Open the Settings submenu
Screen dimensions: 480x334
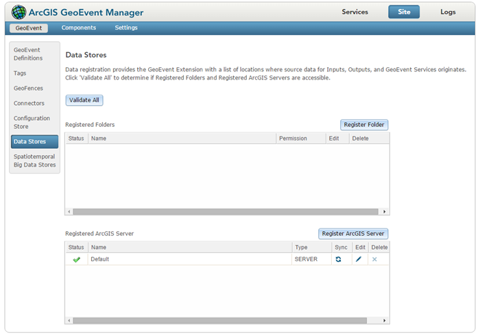(x=126, y=28)
